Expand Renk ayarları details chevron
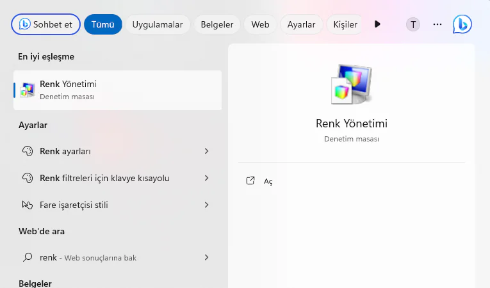Image resolution: width=490 pixels, height=288 pixels. (206, 151)
